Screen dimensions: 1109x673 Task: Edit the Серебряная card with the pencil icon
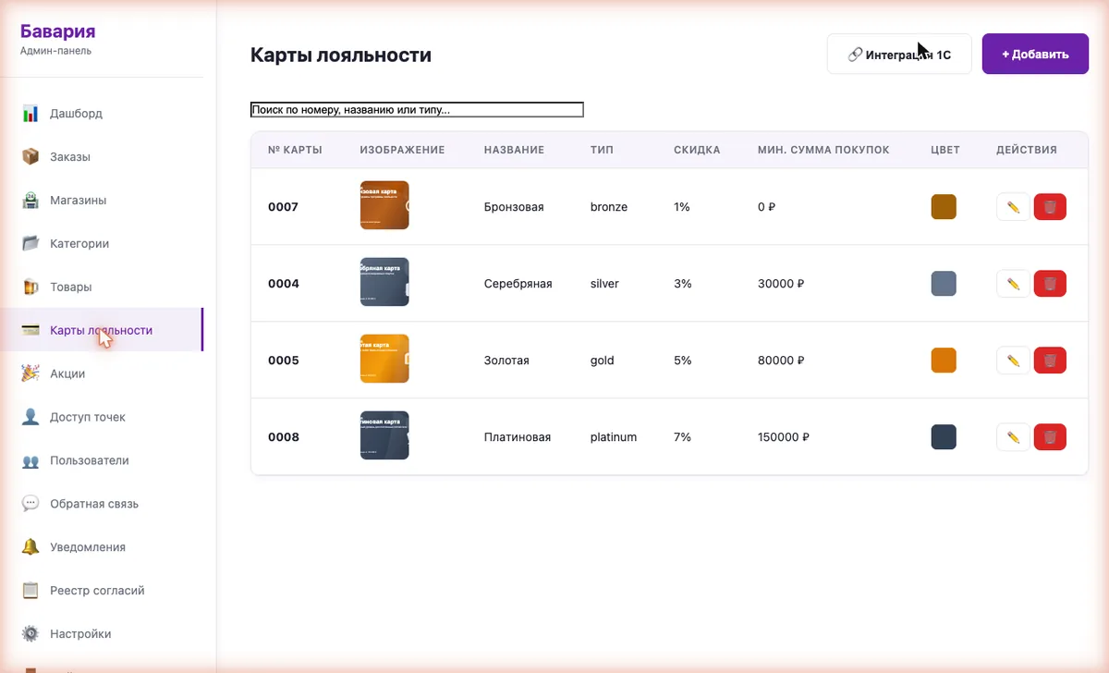(x=1013, y=284)
